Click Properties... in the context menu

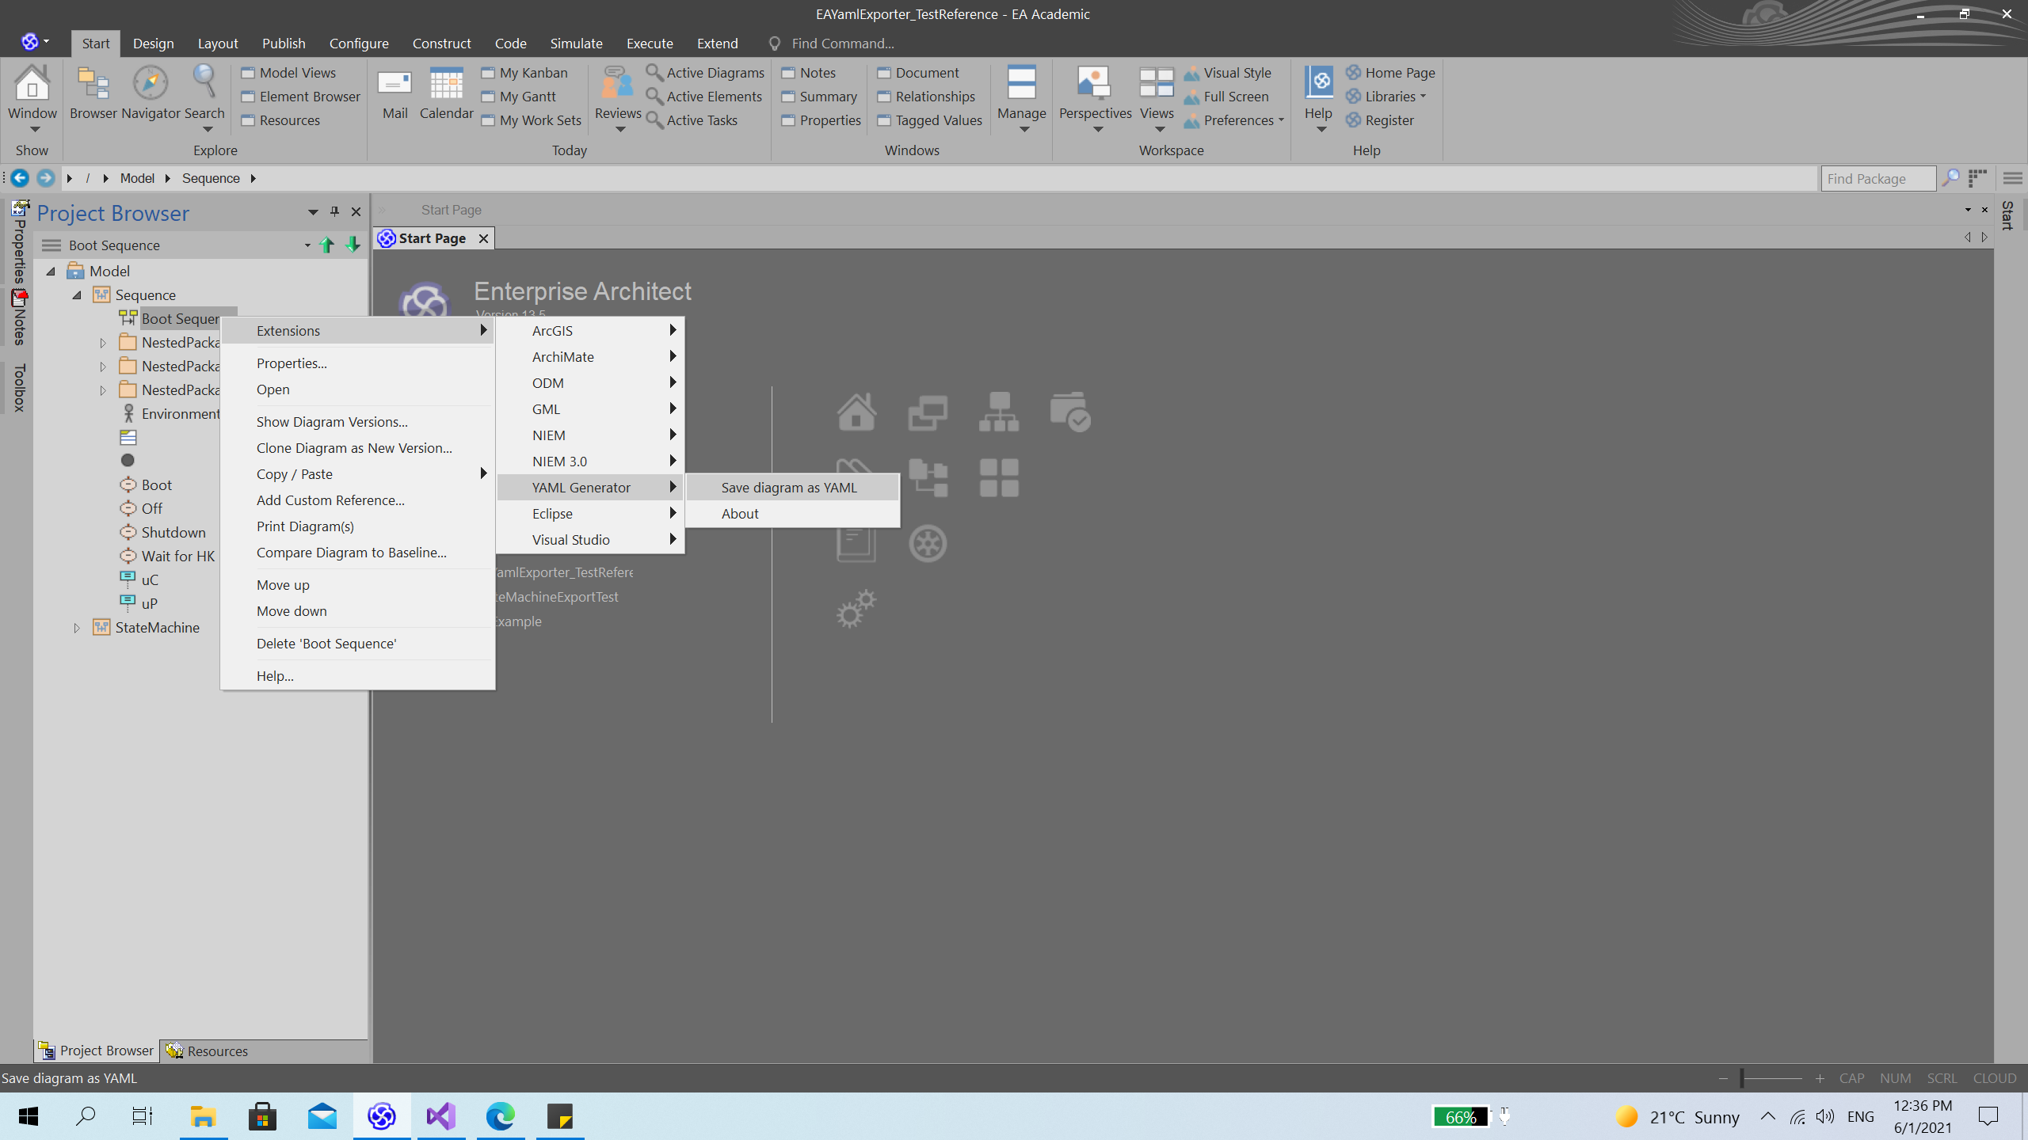coord(358,363)
